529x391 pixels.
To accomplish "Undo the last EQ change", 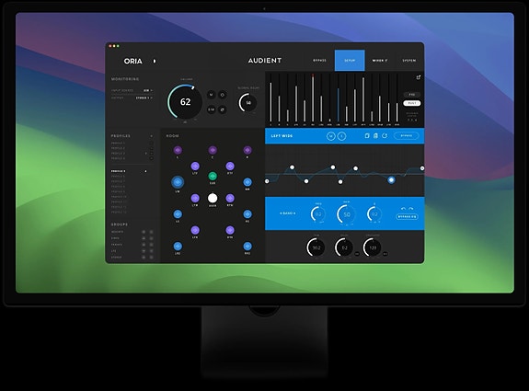I will pos(403,209).
